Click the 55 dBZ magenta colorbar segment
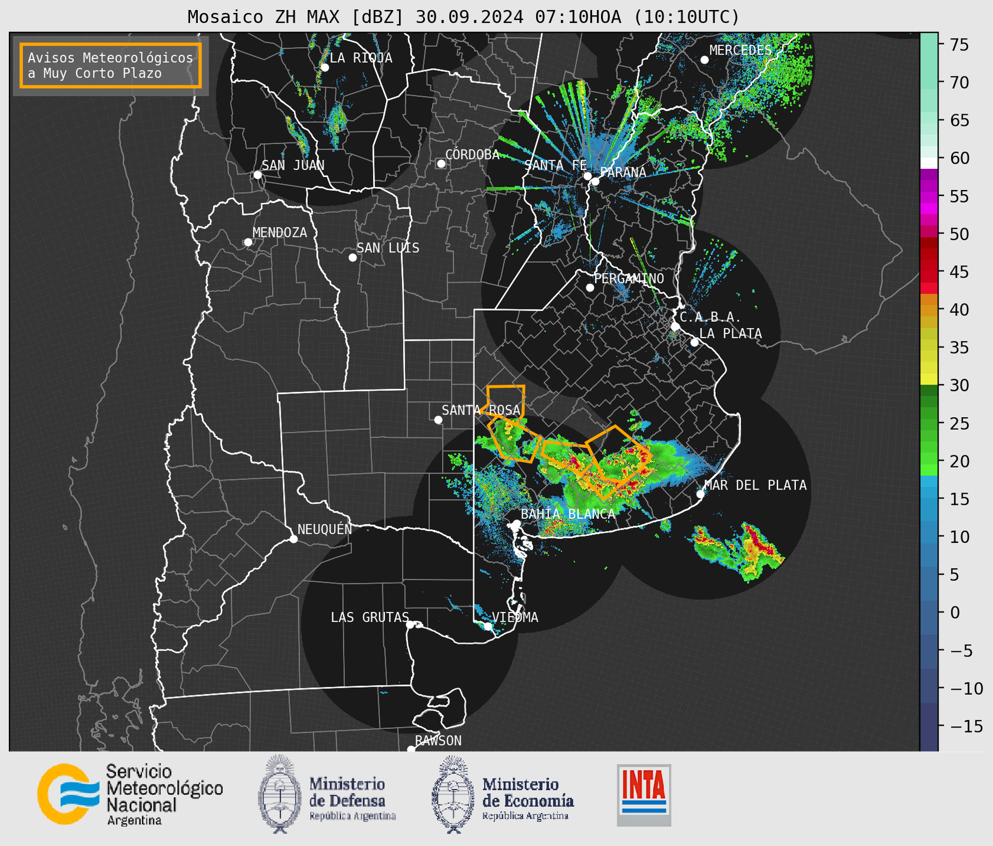Viewport: 993px width, 846px height. click(929, 196)
